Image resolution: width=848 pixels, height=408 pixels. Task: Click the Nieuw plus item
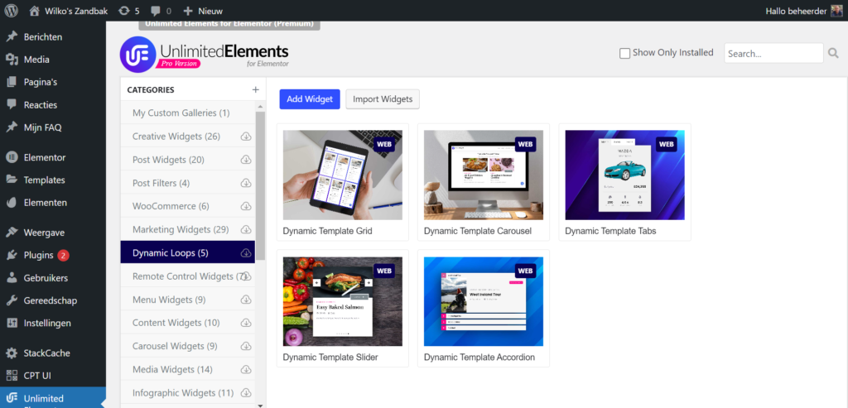click(203, 10)
